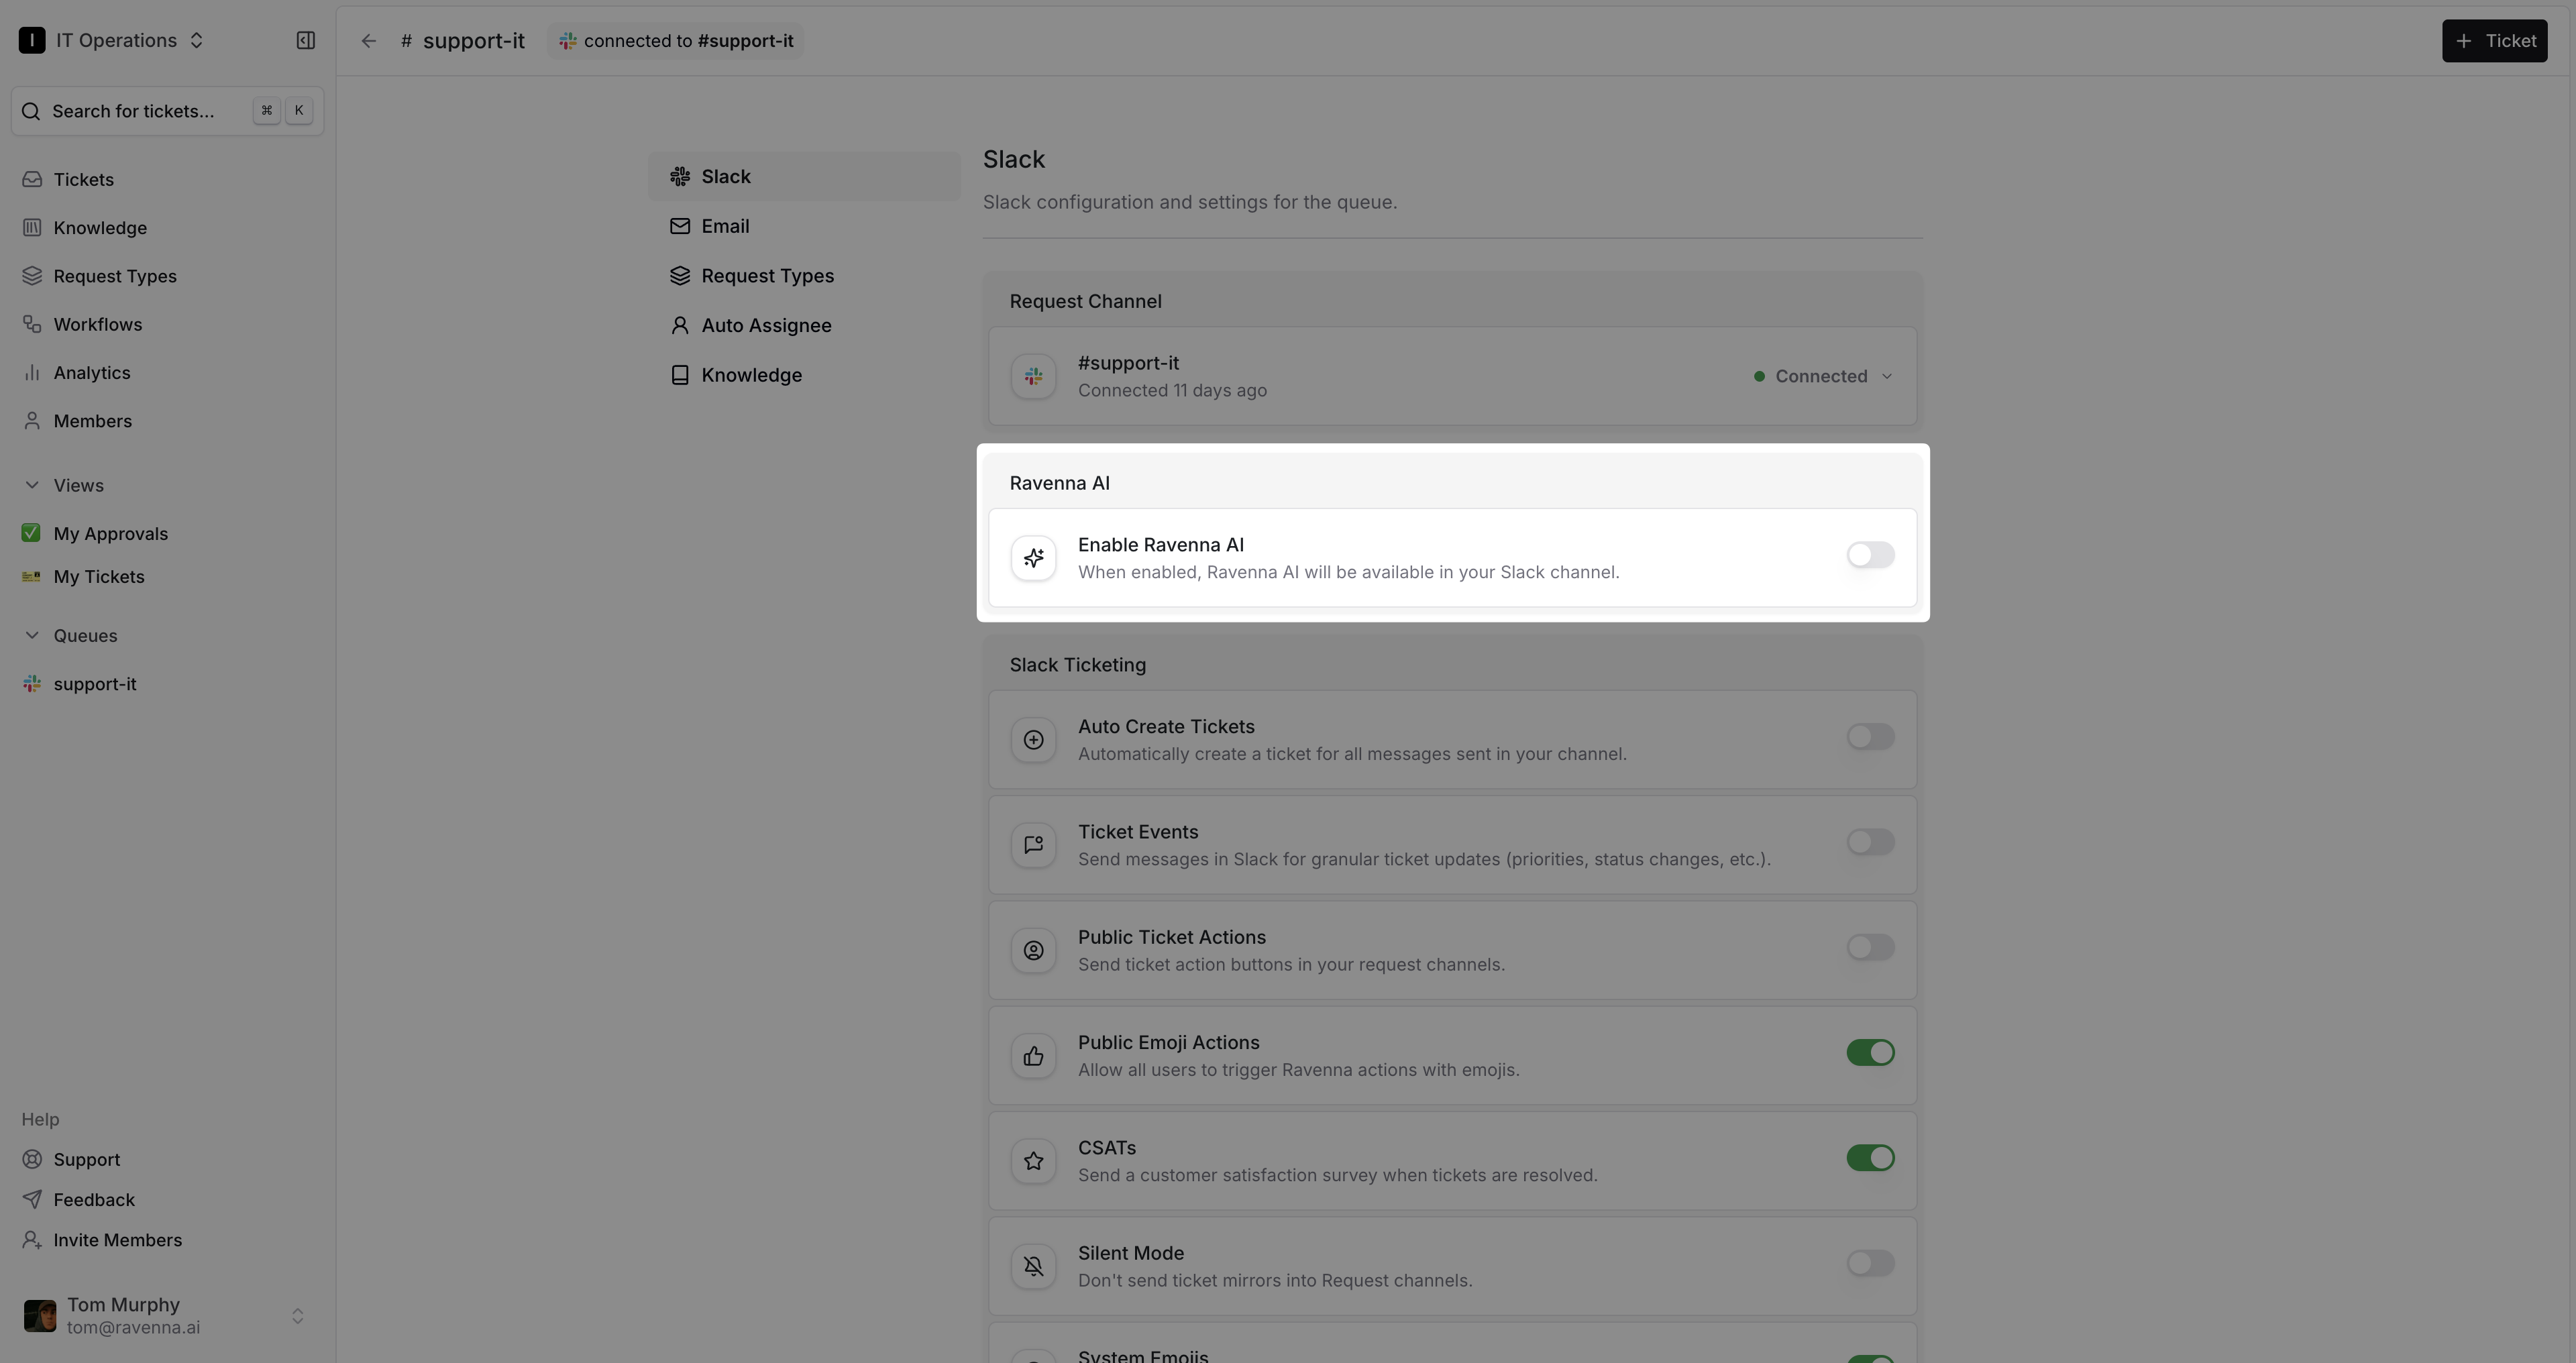Click the My Approvals checkmark icon
The width and height of the screenshot is (2576, 1363).
31,533
